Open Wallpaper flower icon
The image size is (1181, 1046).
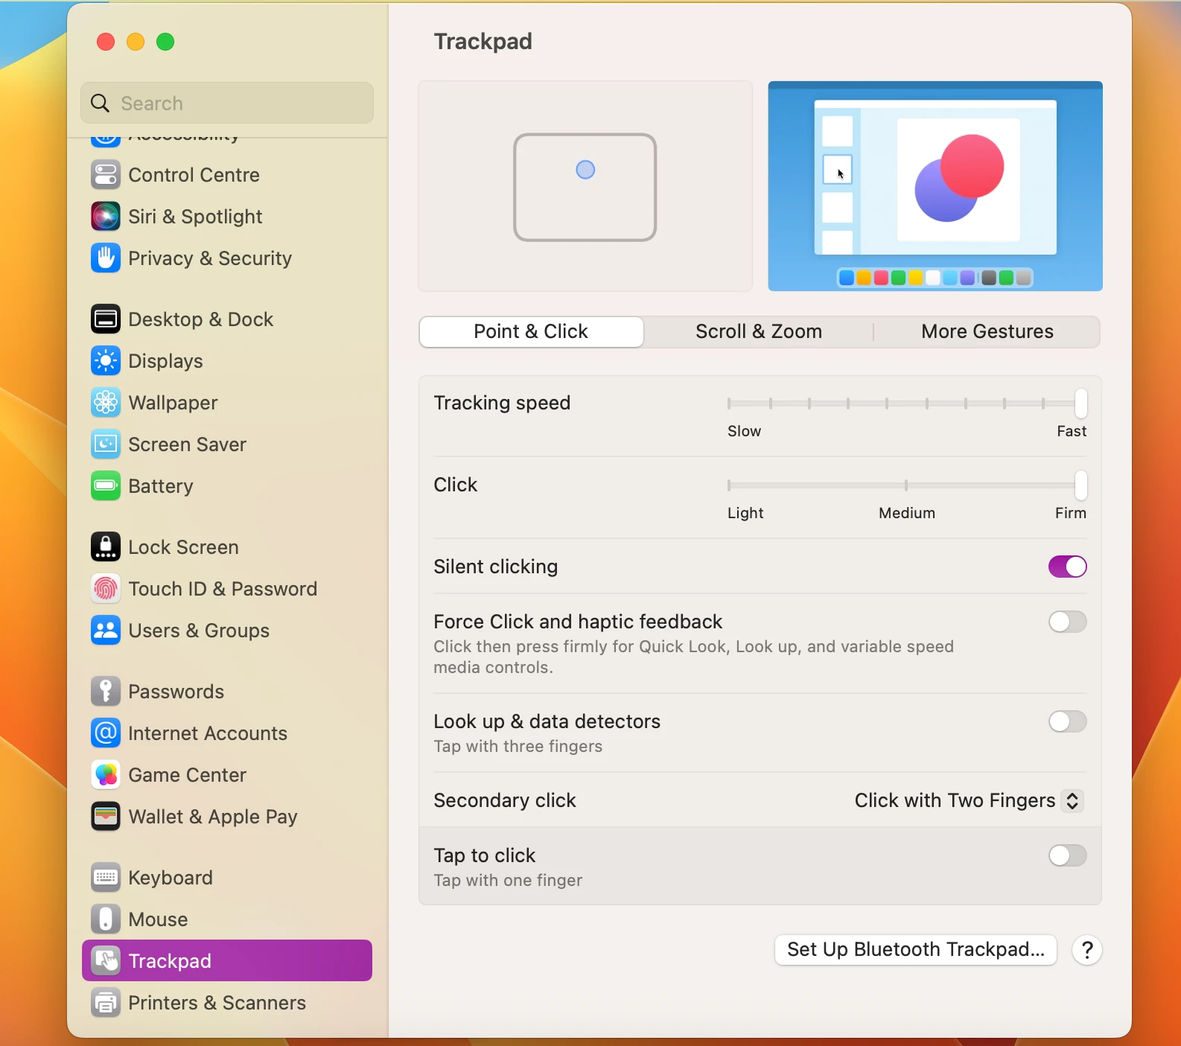click(x=105, y=403)
